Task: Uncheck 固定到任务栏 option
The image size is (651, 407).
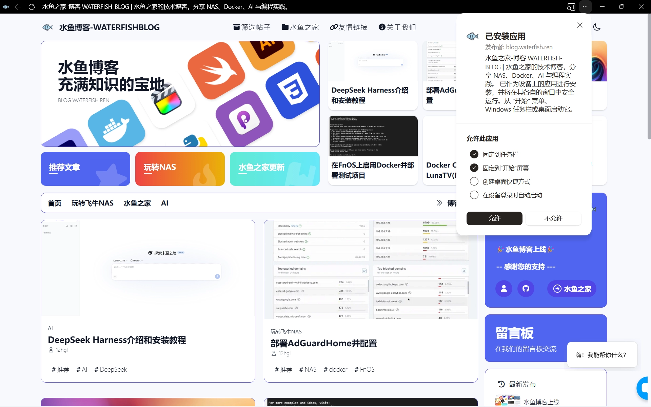Action: coord(474,154)
